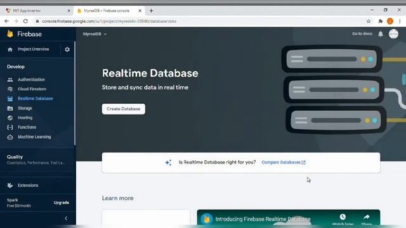Open Storage in sidebar
The image size is (406, 228).
pos(25,108)
